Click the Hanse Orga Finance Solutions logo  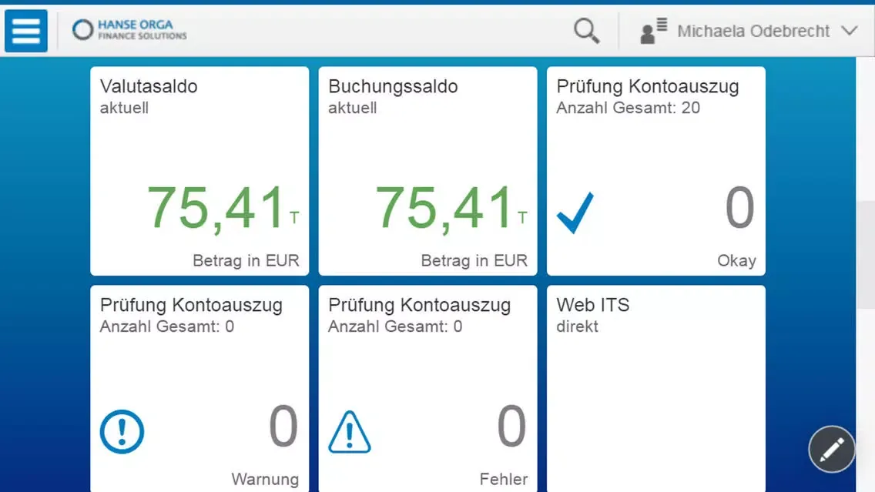pyautogui.click(x=129, y=30)
